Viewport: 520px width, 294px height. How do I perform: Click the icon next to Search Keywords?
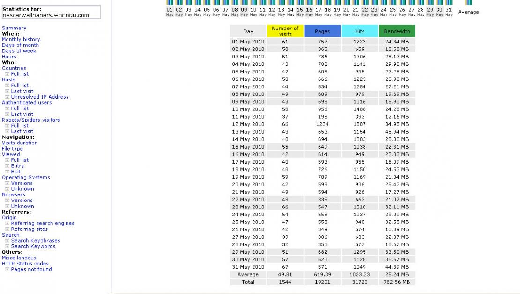click(x=7, y=246)
